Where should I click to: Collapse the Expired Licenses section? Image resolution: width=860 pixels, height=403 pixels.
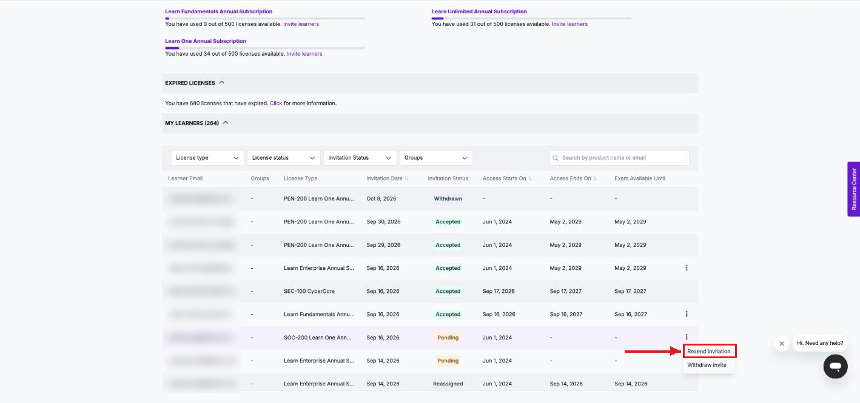[x=221, y=83]
